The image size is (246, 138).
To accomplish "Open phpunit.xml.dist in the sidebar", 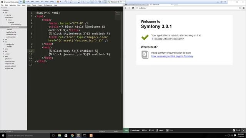I will pos(10,66).
